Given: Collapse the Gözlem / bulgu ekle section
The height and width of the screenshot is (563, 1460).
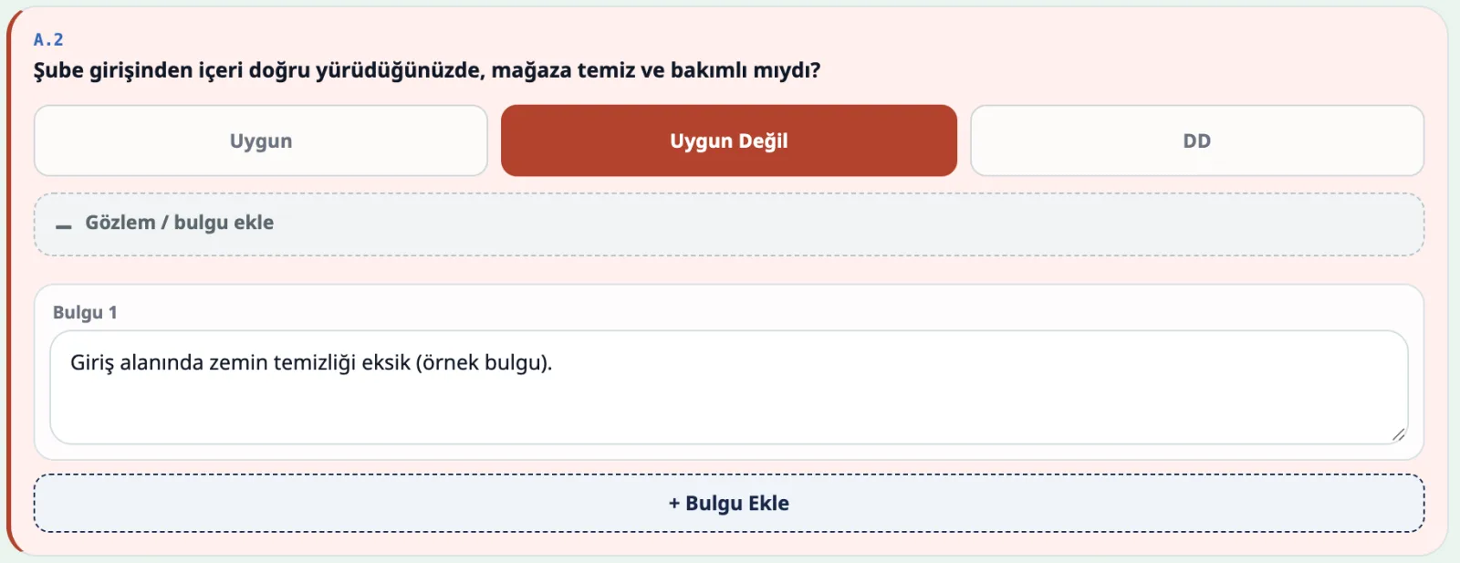Looking at the screenshot, I should coord(729,224).
